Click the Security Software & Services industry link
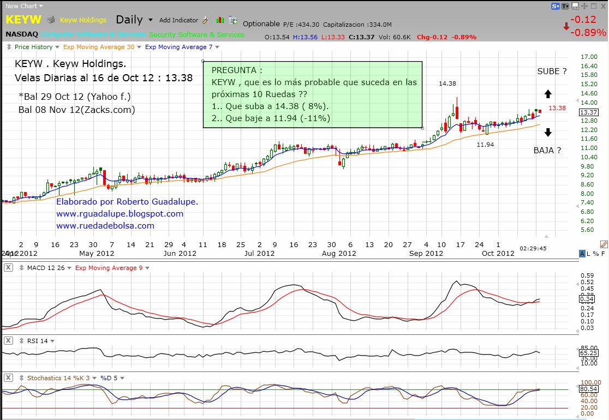609x420 pixels. 196,34
